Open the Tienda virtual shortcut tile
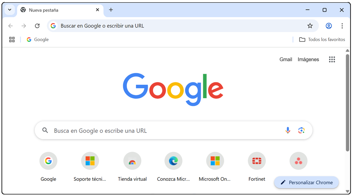Viewport: 352px width, 196px height. (x=132, y=167)
